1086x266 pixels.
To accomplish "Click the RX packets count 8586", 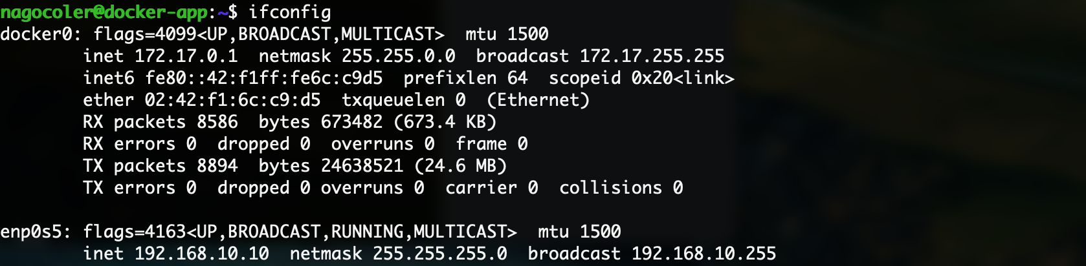I will (217, 122).
